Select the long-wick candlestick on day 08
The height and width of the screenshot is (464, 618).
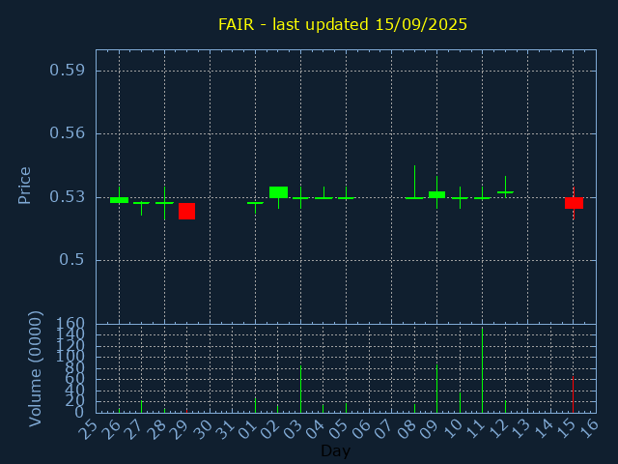[414, 182]
